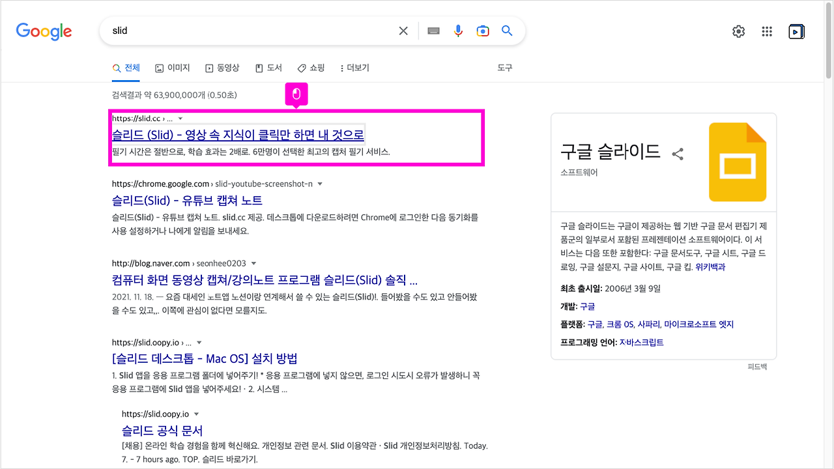The height and width of the screenshot is (469, 834).
Task: Open the highlighted 슬리드 (Slid) result link
Action: point(238,134)
